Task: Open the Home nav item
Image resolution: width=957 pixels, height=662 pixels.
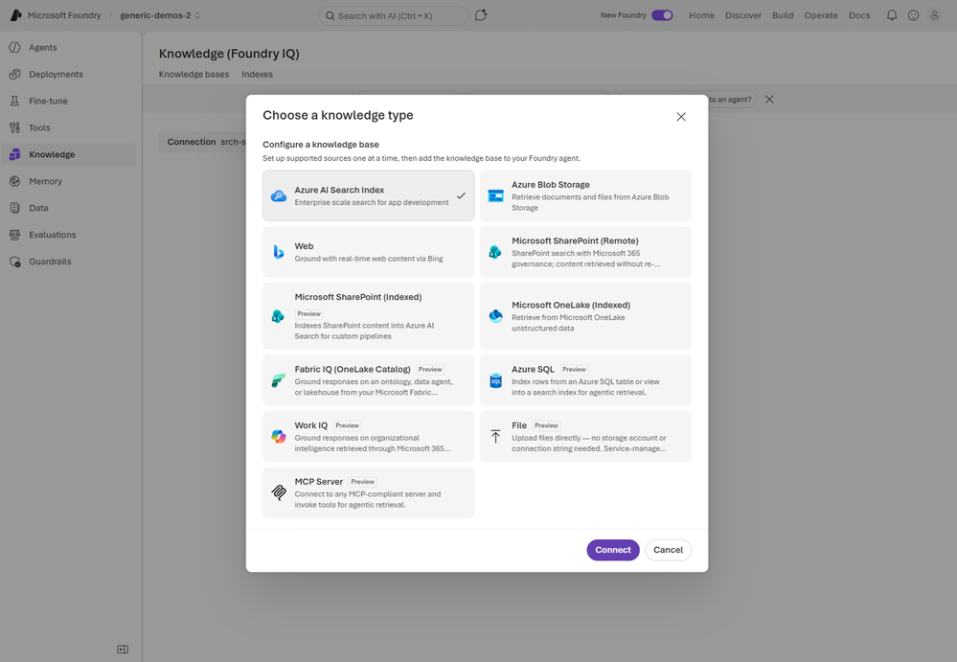Action: pos(701,15)
